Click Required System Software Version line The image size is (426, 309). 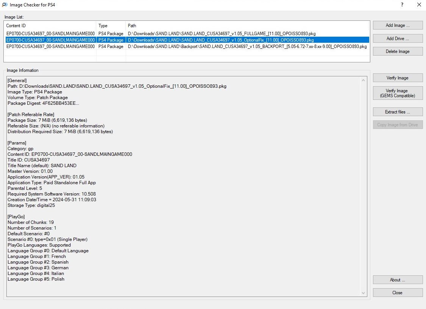(x=51, y=194)
